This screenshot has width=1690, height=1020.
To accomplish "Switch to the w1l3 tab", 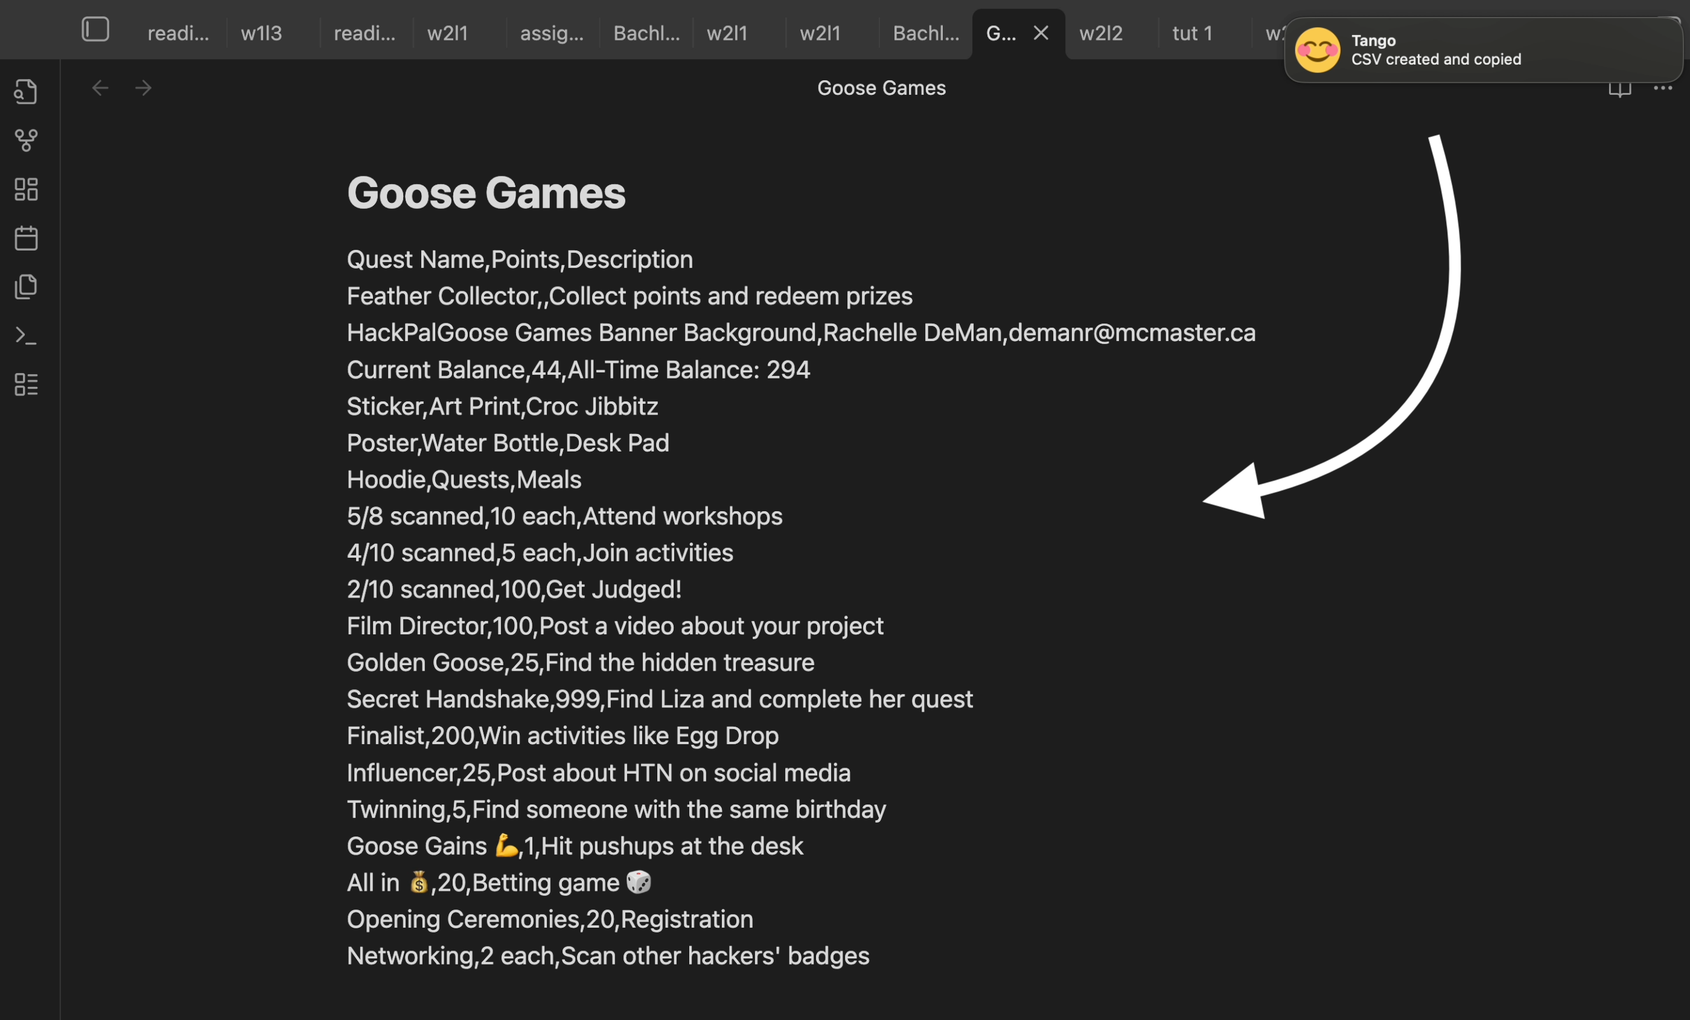I will [x=261, y=33].
